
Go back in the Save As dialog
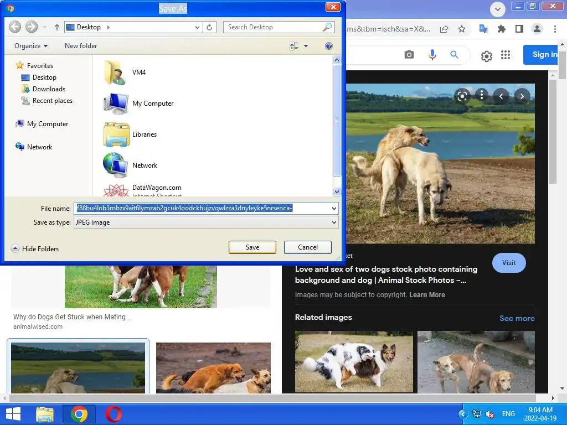[15, 27]
